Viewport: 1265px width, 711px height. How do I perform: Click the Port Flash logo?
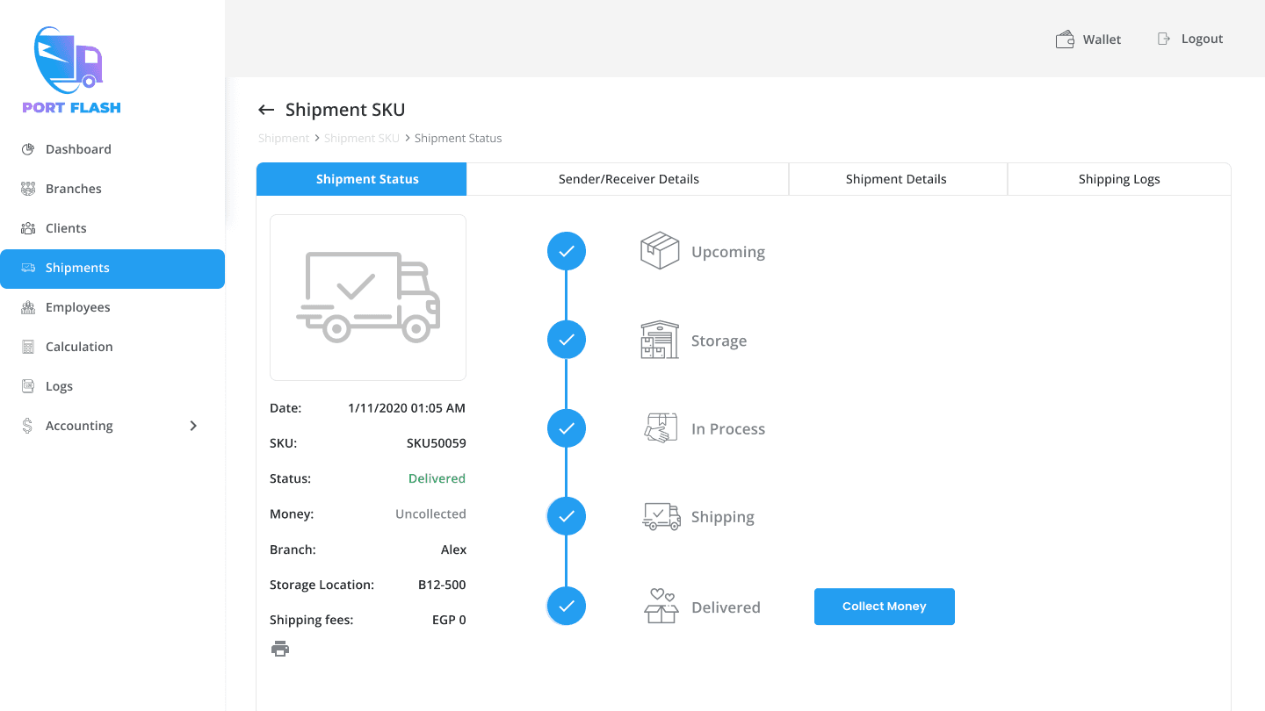71,70
